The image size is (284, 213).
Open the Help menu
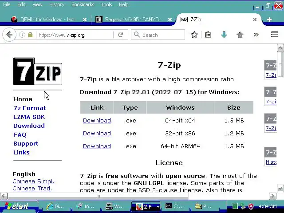124,4
